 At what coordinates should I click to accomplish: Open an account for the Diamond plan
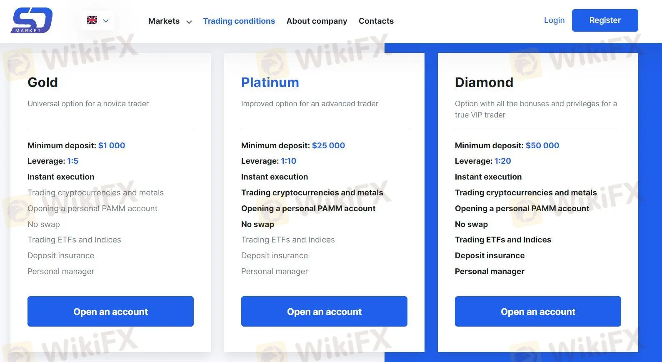tap(537, 311)
